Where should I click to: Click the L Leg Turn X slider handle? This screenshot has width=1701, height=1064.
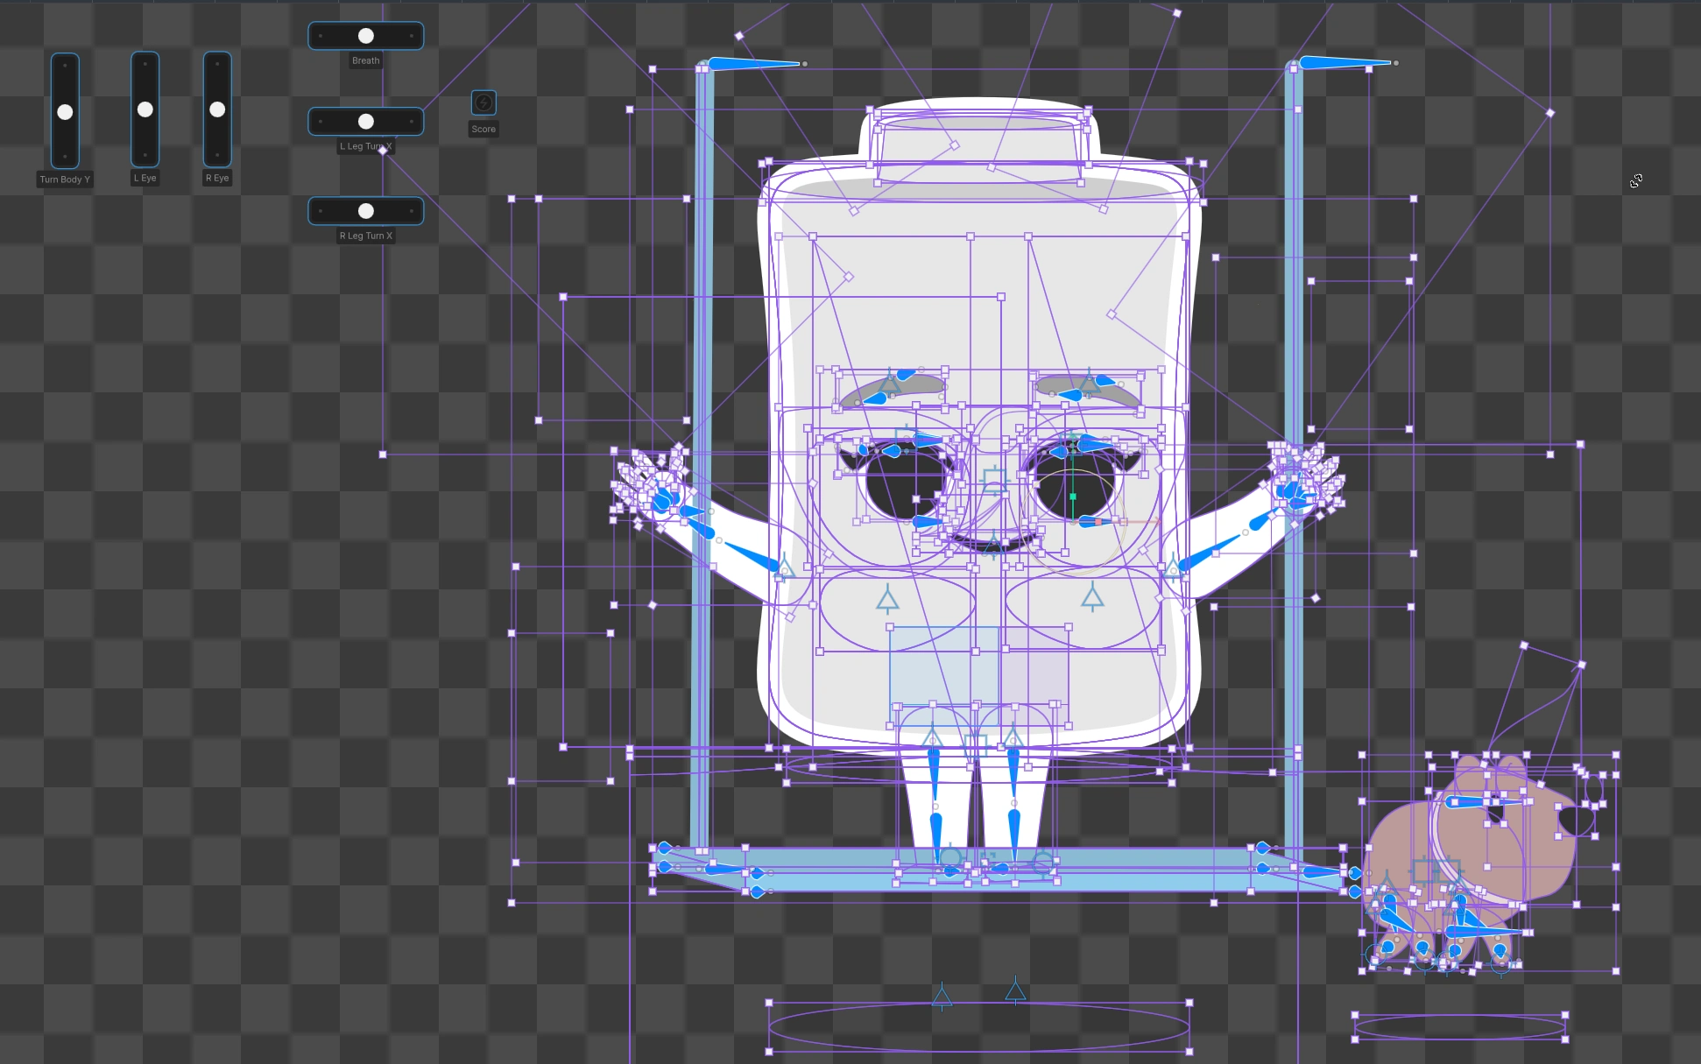click(365, 121)
